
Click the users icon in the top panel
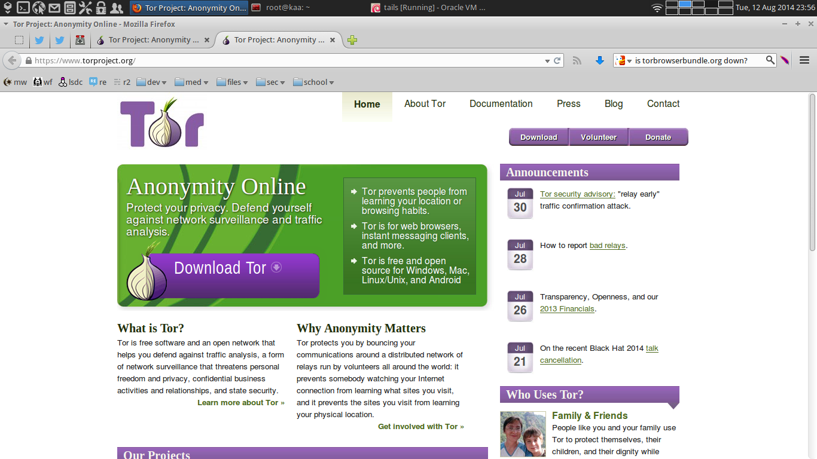[x=117, y=8]
